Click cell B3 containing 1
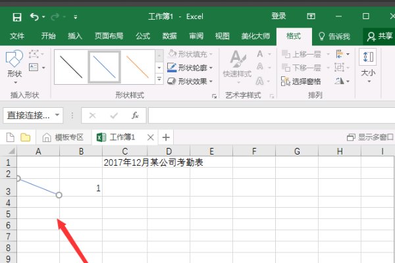This screenshot has width=395, height=263. pos(81,188)
